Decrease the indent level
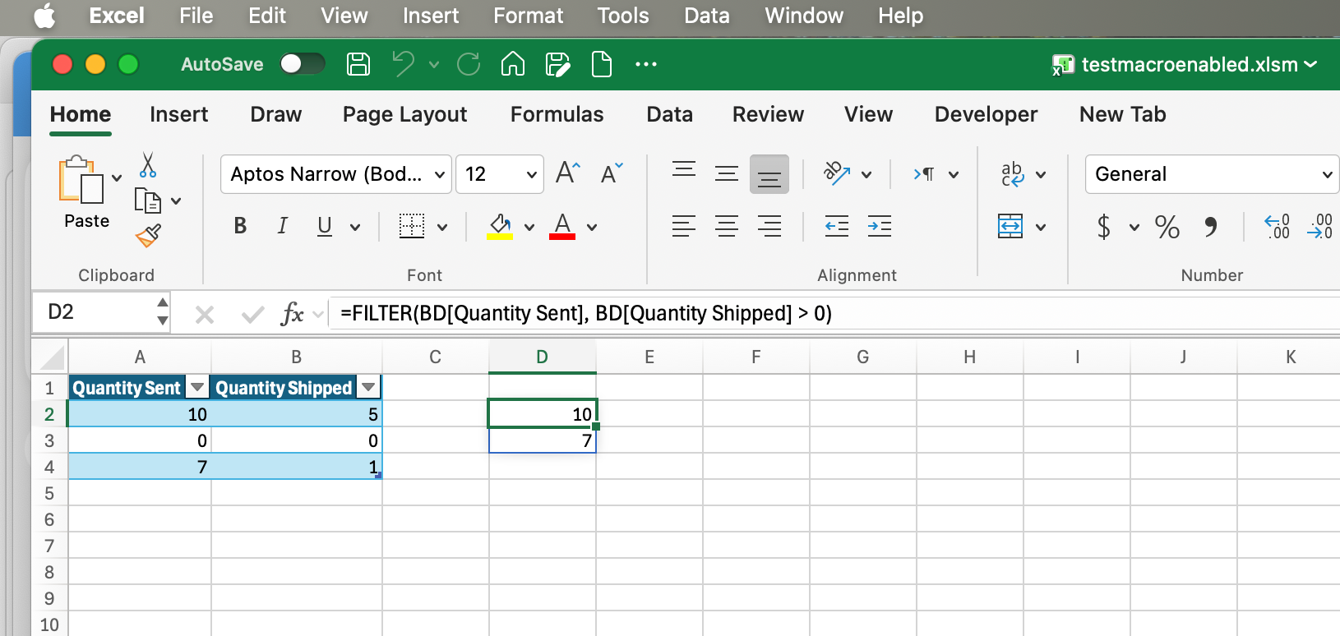 (x=837, y=226)
